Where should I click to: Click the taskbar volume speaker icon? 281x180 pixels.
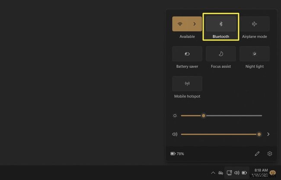click(237, 173)
